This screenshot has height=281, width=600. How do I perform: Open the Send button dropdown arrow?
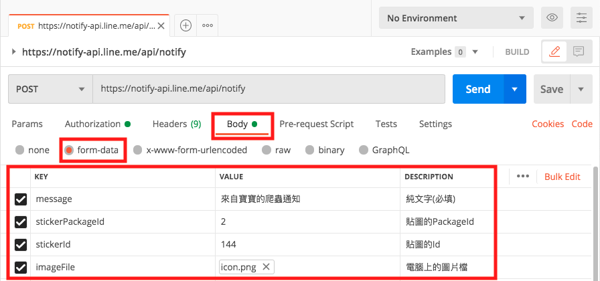point(515,89)
